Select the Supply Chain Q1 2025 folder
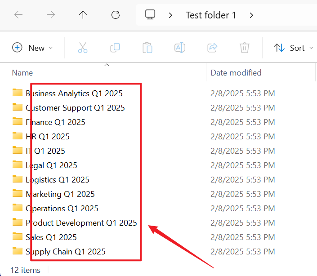This screenshot has width=317, height=276. pyautogui.click(x=66, y=252)
